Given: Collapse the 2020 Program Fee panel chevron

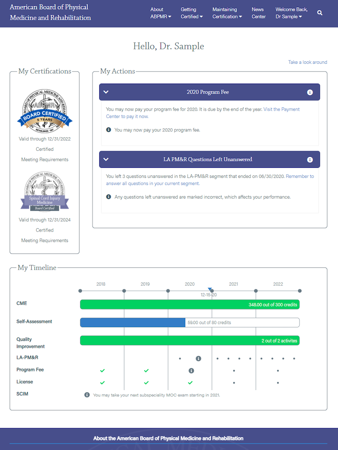Looking at the screenshot, I should [106, 92].
